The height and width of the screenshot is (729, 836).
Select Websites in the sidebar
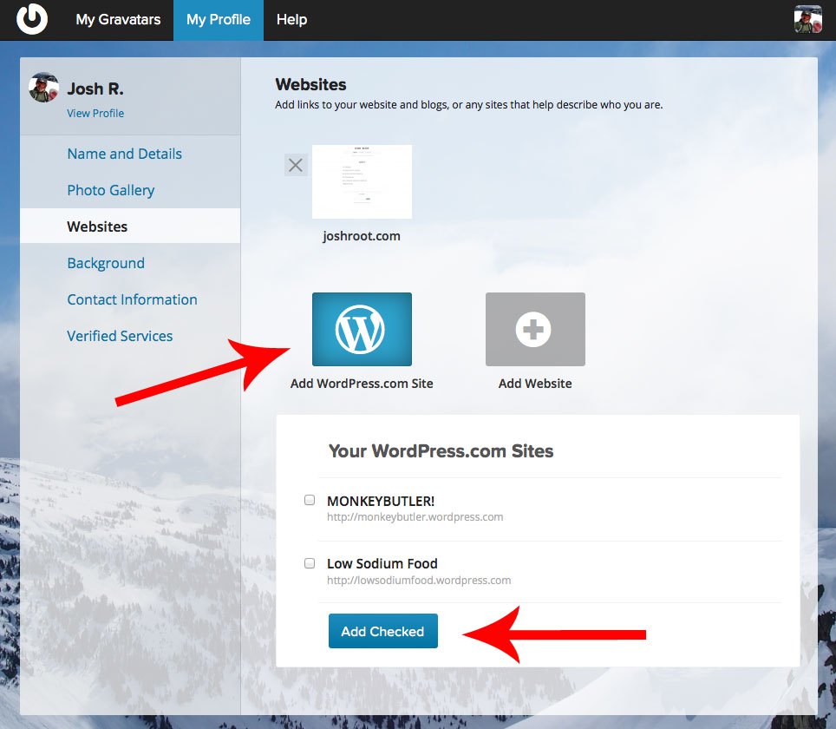[x=97, y=227]
